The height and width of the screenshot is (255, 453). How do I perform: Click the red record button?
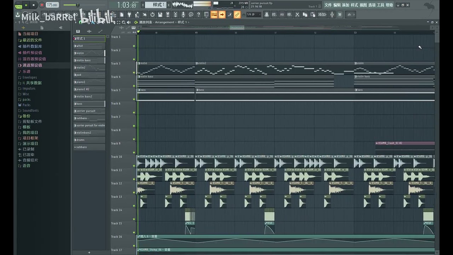[42, 5]
